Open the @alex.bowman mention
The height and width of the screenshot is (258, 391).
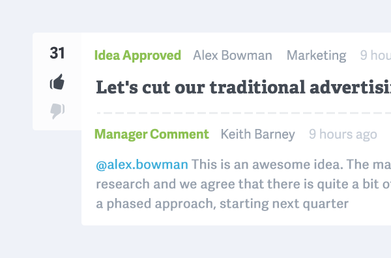pyautogui.click(x=142, y=165)
